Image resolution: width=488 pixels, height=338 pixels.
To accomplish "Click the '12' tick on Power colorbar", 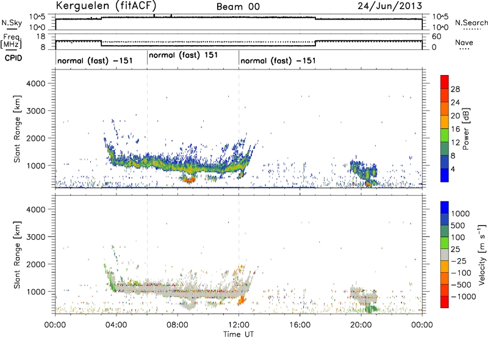I will click(x=455, y=143).
